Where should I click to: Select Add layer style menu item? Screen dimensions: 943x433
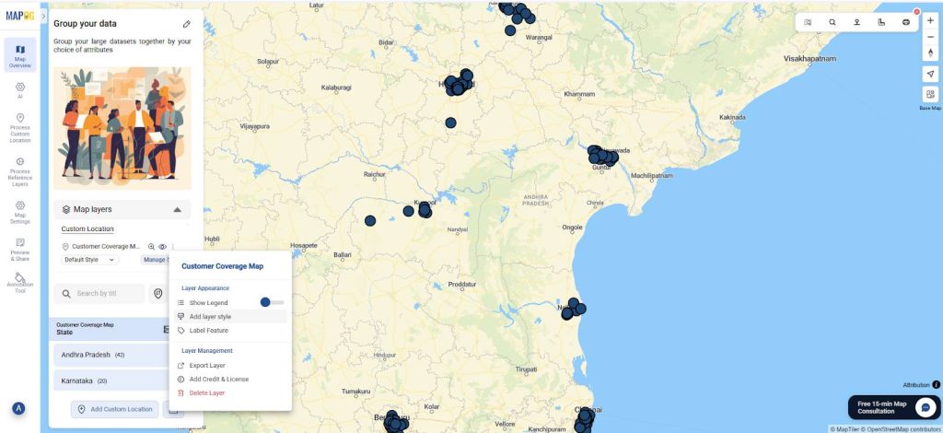point(231,316)
